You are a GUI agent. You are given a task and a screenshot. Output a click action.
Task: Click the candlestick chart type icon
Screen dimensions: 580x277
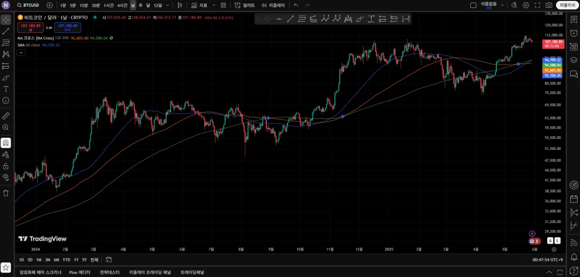(180, 5)
